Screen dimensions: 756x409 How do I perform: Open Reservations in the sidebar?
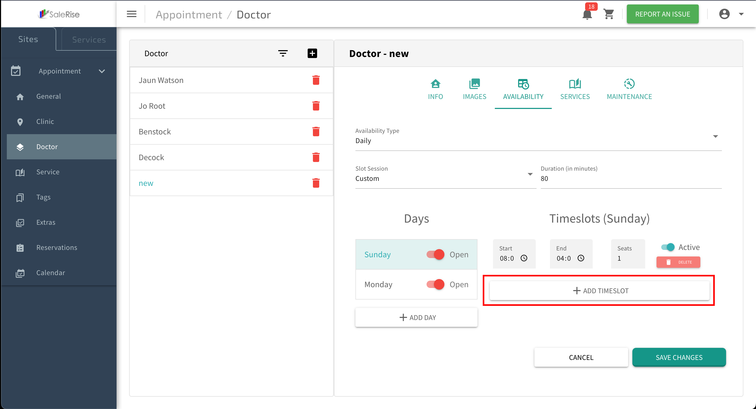[x=62, y=248]
